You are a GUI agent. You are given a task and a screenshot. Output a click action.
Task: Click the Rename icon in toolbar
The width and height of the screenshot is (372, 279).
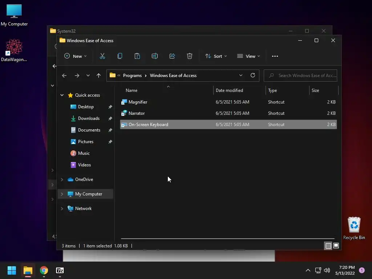tap(155, 56)
